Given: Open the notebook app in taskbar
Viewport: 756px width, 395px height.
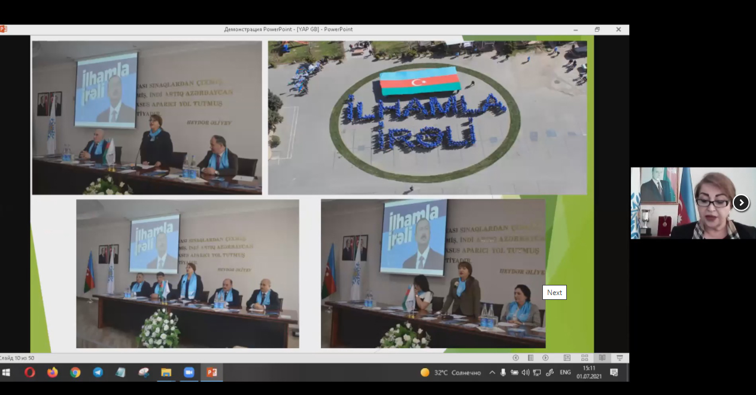Looking at the screenshot, I should pyautogui.click(x=120, y=372).
